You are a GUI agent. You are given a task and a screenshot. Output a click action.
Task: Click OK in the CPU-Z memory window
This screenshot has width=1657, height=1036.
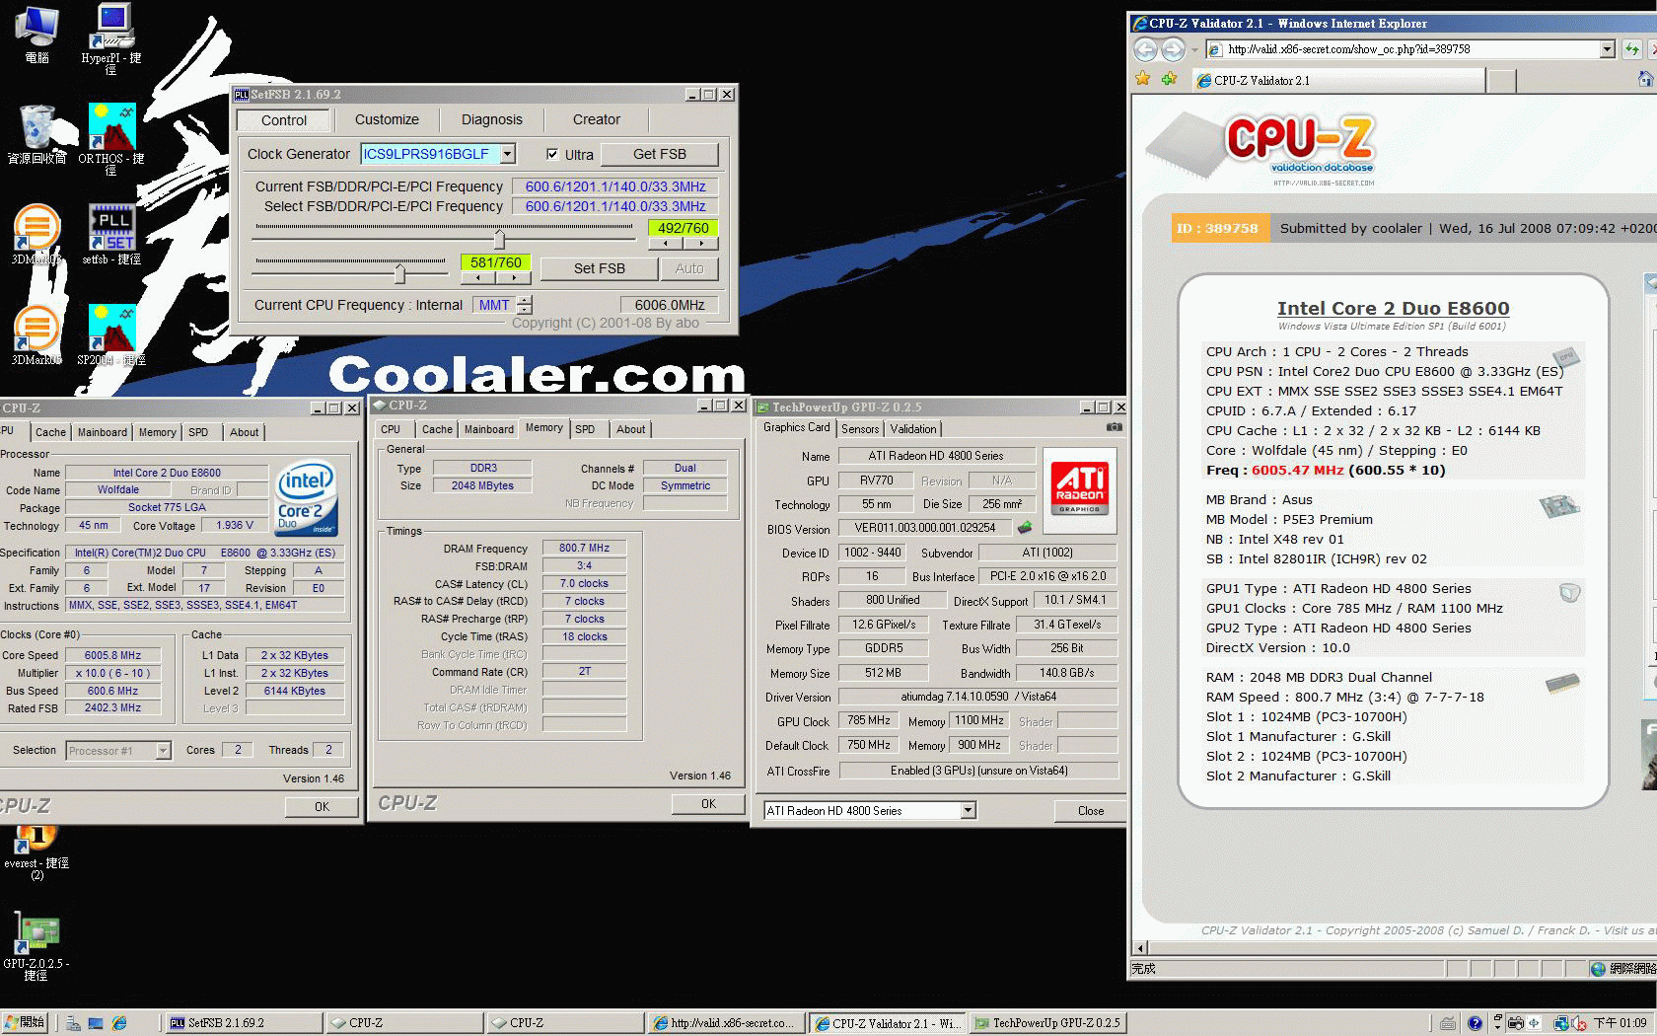708,804
